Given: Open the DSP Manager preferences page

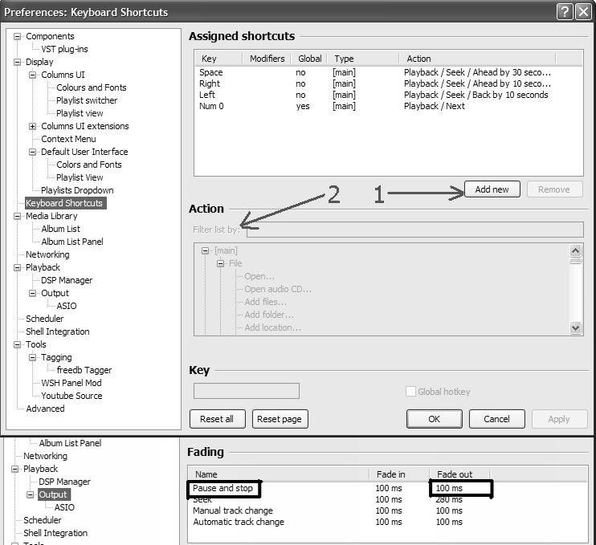Looking at the screenshot, I should 67,280.
